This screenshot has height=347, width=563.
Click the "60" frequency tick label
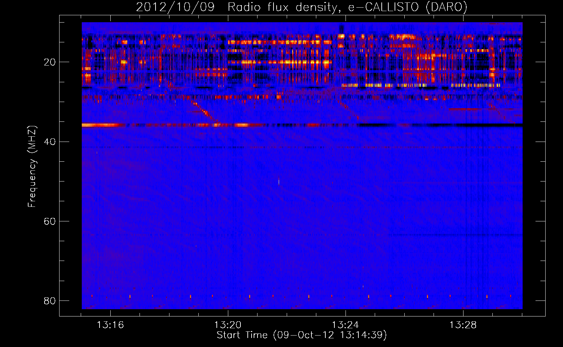coord(50,221)
